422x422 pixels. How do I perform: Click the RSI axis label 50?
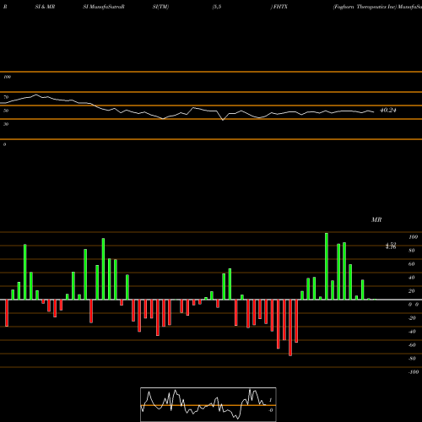[x=6, y=111]
